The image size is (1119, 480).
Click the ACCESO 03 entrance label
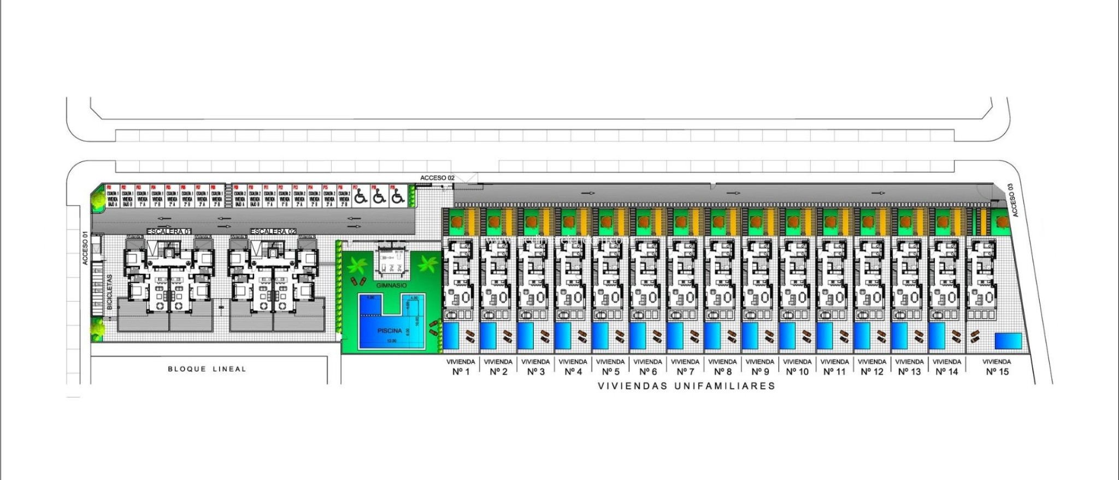1012,200
